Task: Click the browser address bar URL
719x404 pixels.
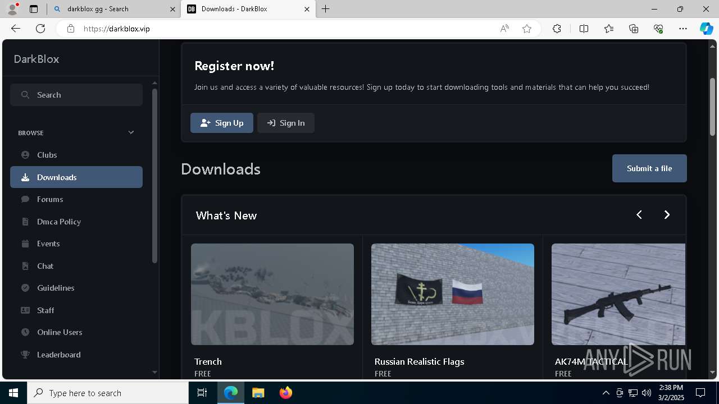Action: 117,29
